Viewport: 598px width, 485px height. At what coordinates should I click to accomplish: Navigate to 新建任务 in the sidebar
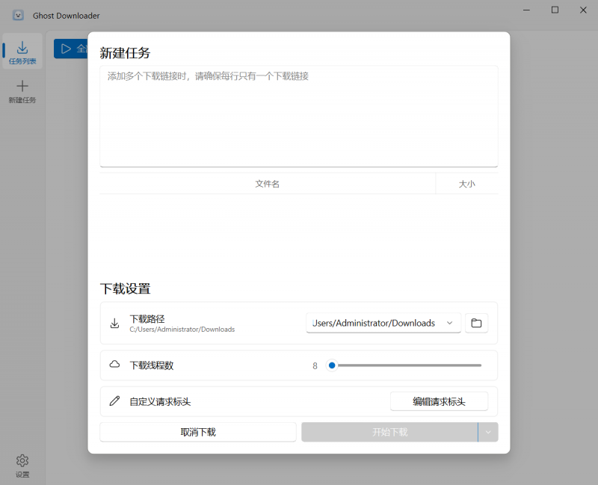22,92
